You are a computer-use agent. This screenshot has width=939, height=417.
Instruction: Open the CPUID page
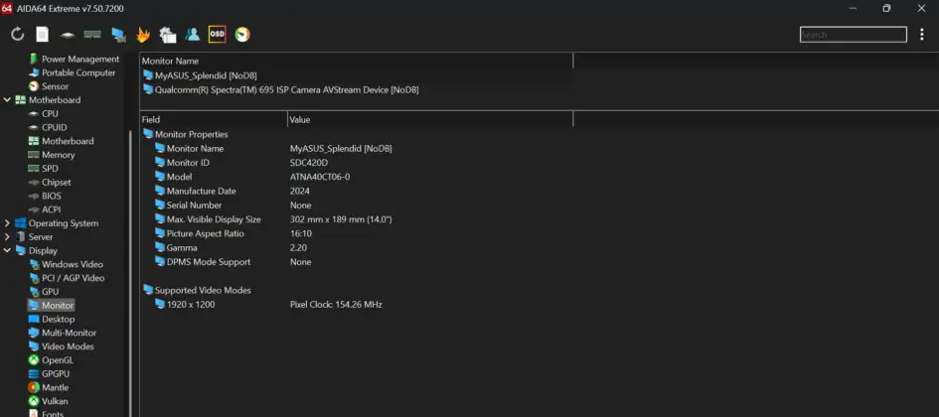55,127
